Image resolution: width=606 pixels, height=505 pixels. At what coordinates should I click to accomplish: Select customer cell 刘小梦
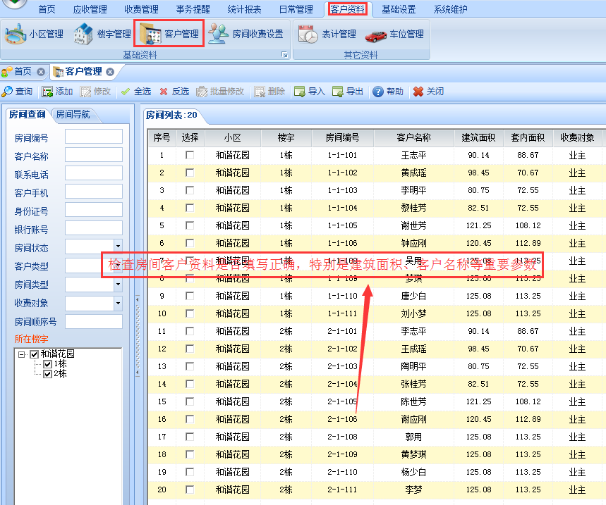(x=413, y=313)
